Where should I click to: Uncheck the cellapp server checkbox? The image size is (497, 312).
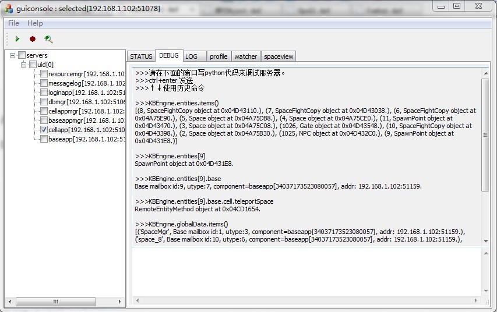coord(44,130)
